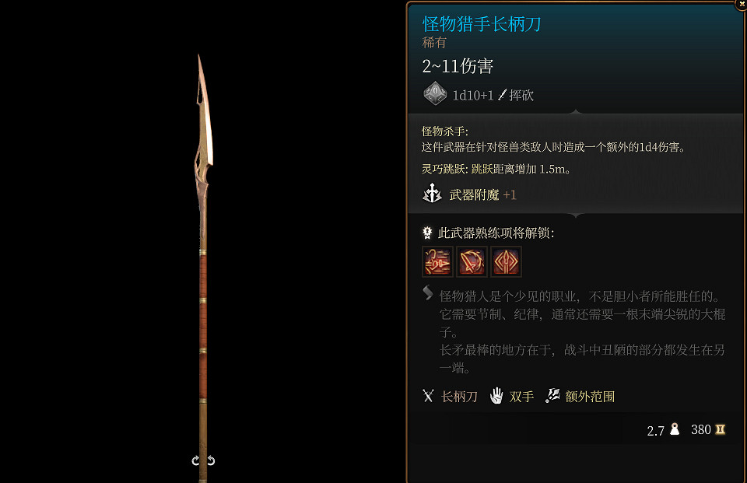The width and height of the screenshot is (747, 483).
Task: Click the quote icon beside the lore description
Action: tap(428, 292)
